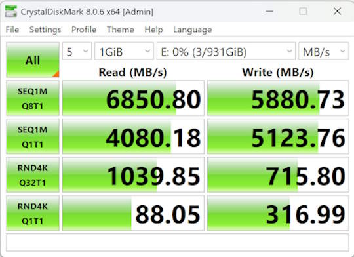Image resolution: width=354 pixels, height=257 pixels.
Task: Click the 5123.76 write result
Action: (278, 136)
